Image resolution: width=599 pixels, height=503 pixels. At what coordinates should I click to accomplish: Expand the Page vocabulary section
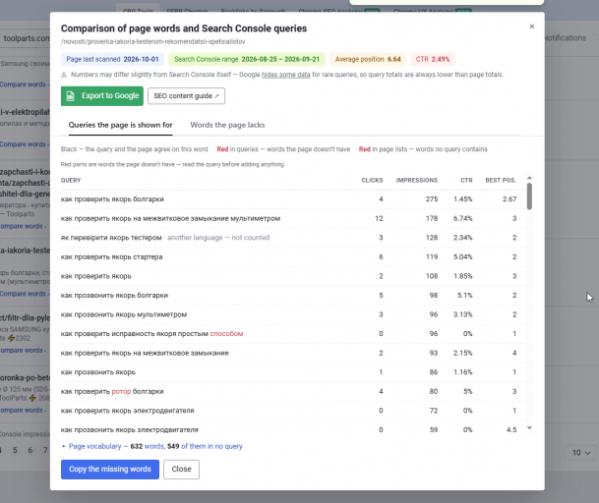152,446
